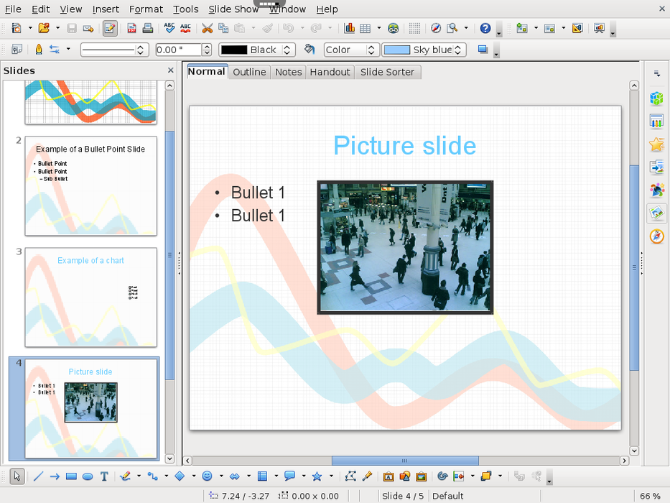The width and height of the screenshot is (670, 503).
Task: Click the Export as PDF icon
Action: point(131,29)
